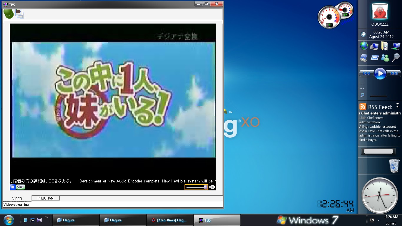Image resolution: width=402 pixels, height=226 pixels.
Task: Adjust the player volume slider
Action: coord(196,187)
